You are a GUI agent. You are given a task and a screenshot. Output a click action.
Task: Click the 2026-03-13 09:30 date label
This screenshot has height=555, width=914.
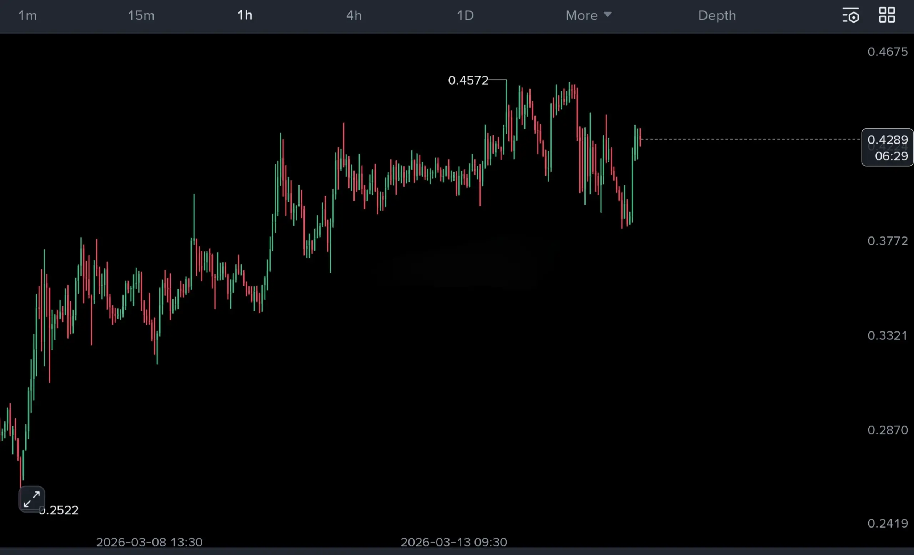tap(454, 542)
